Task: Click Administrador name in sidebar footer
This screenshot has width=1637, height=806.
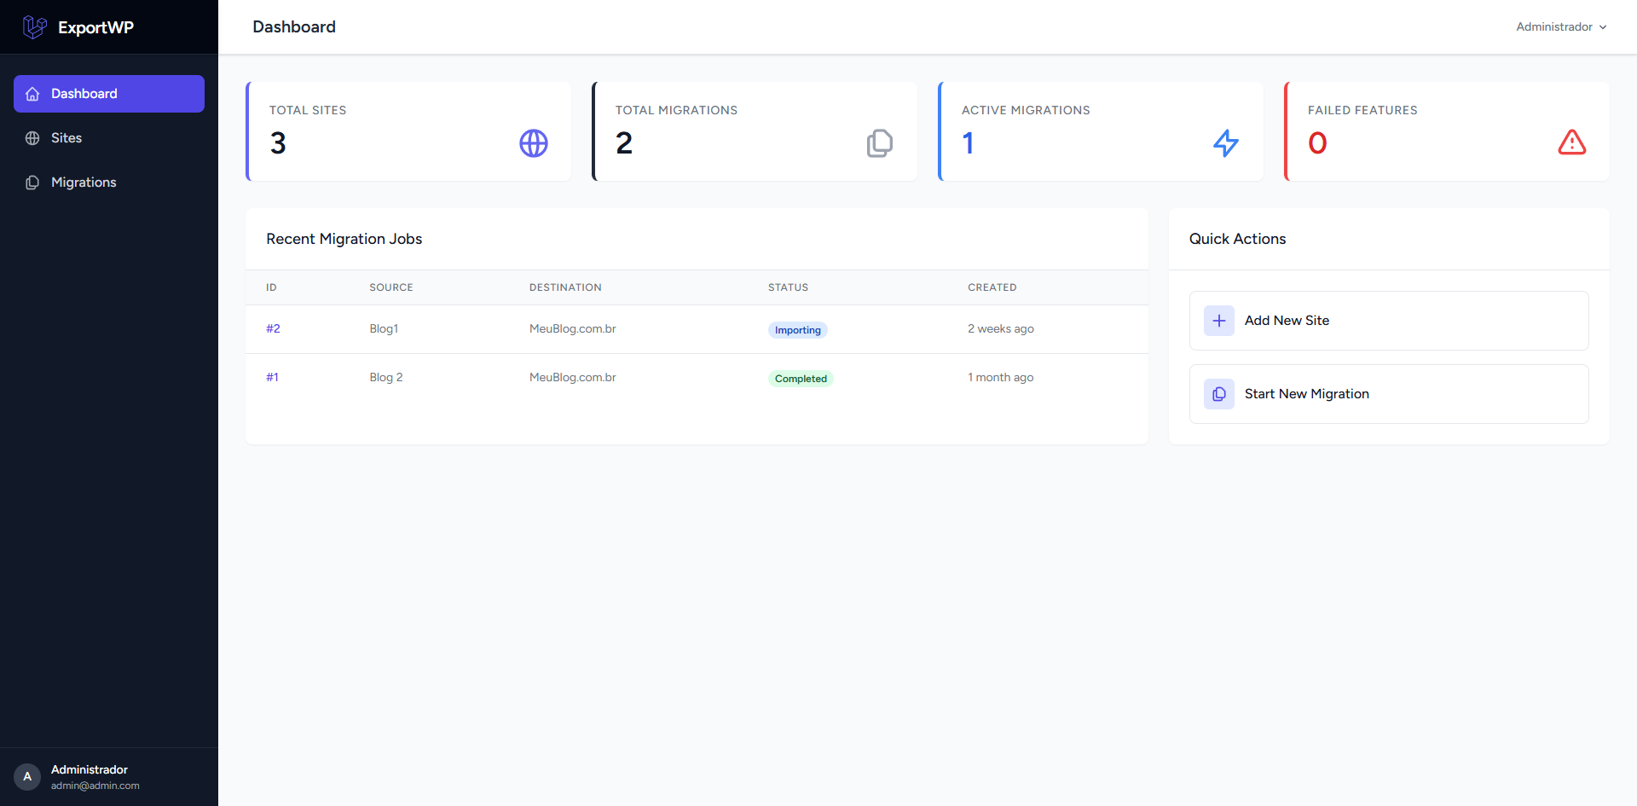Action: tap(90, 770)
